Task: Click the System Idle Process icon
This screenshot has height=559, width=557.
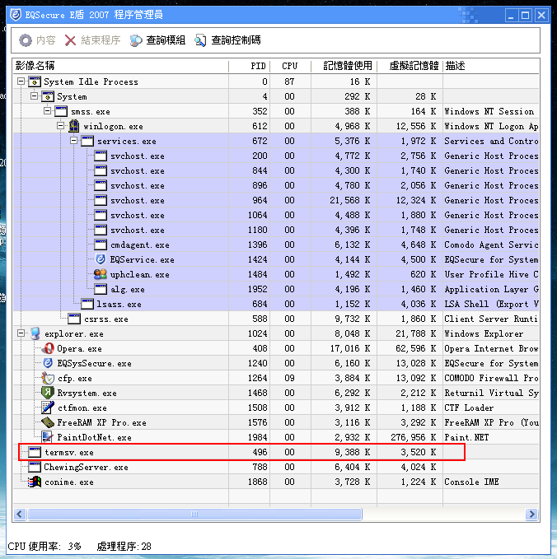Action: pyautogui.click(x=35, y=82)
